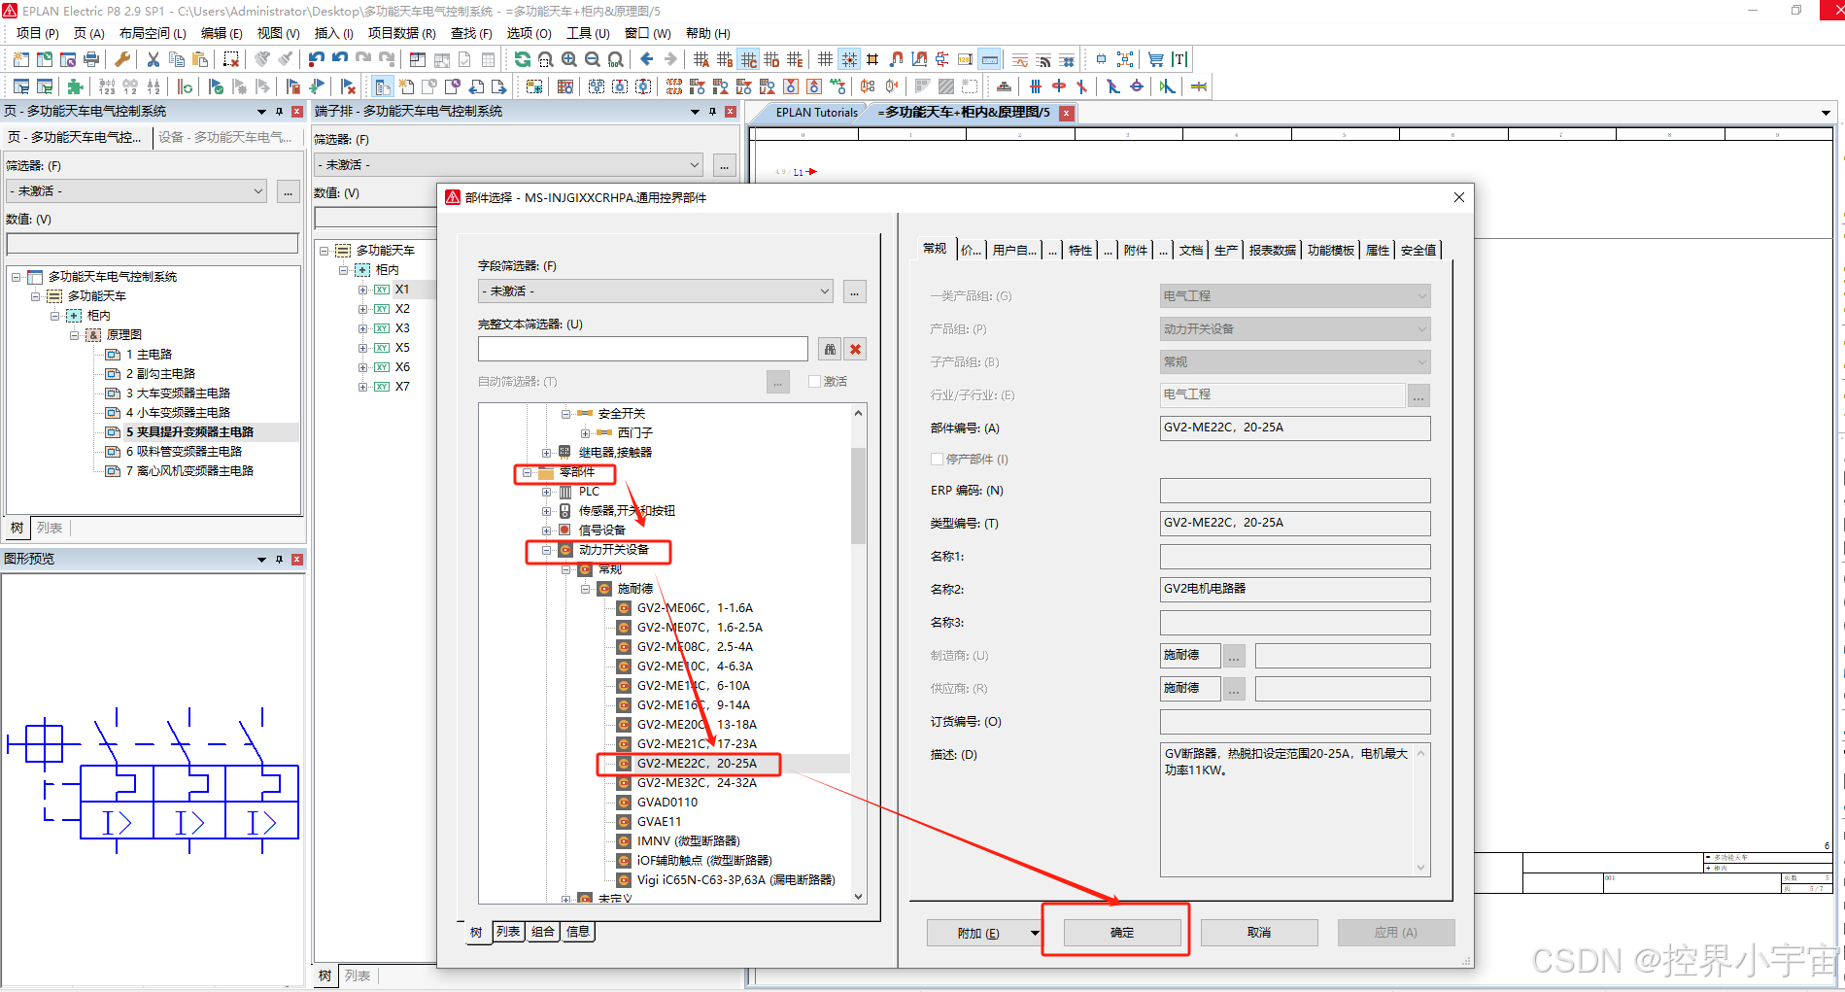Expand the 继电器,接触器 tree node

coord(547,453)
